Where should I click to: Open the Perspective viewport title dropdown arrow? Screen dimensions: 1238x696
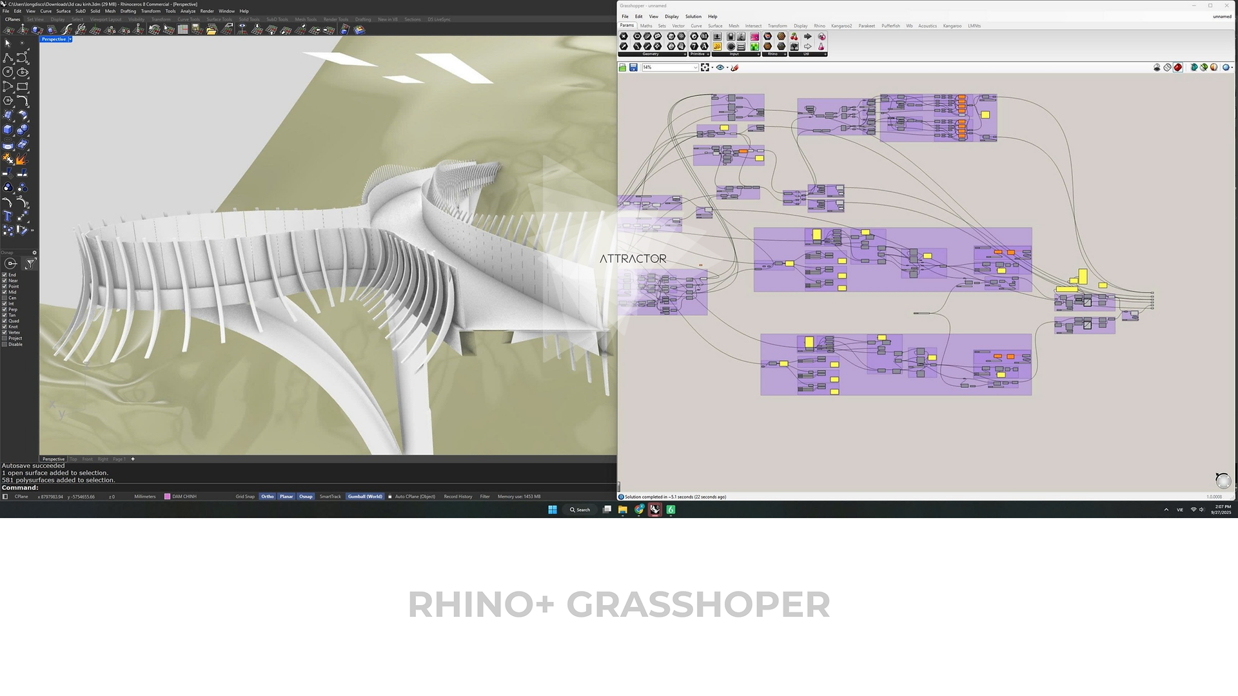(70, 39)
